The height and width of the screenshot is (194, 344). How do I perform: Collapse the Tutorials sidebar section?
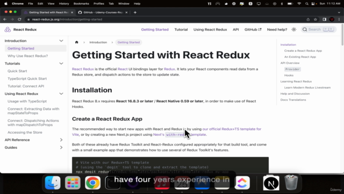61,64
